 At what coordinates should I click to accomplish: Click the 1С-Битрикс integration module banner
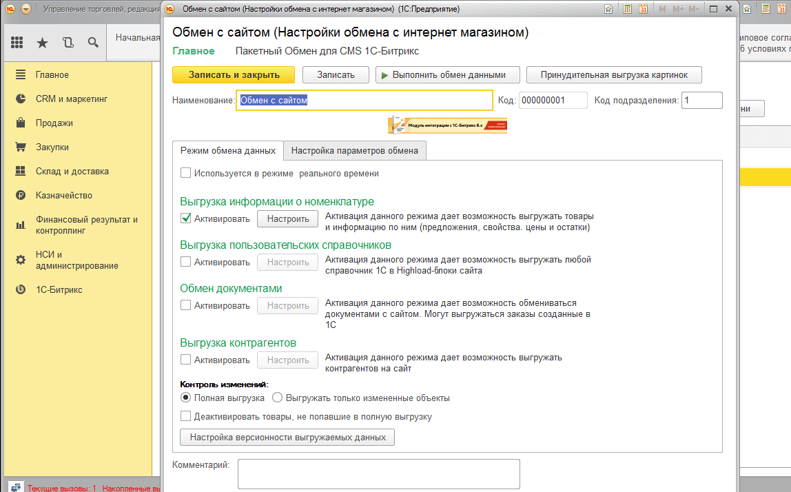pyautogui.click(x=447, y=125)
